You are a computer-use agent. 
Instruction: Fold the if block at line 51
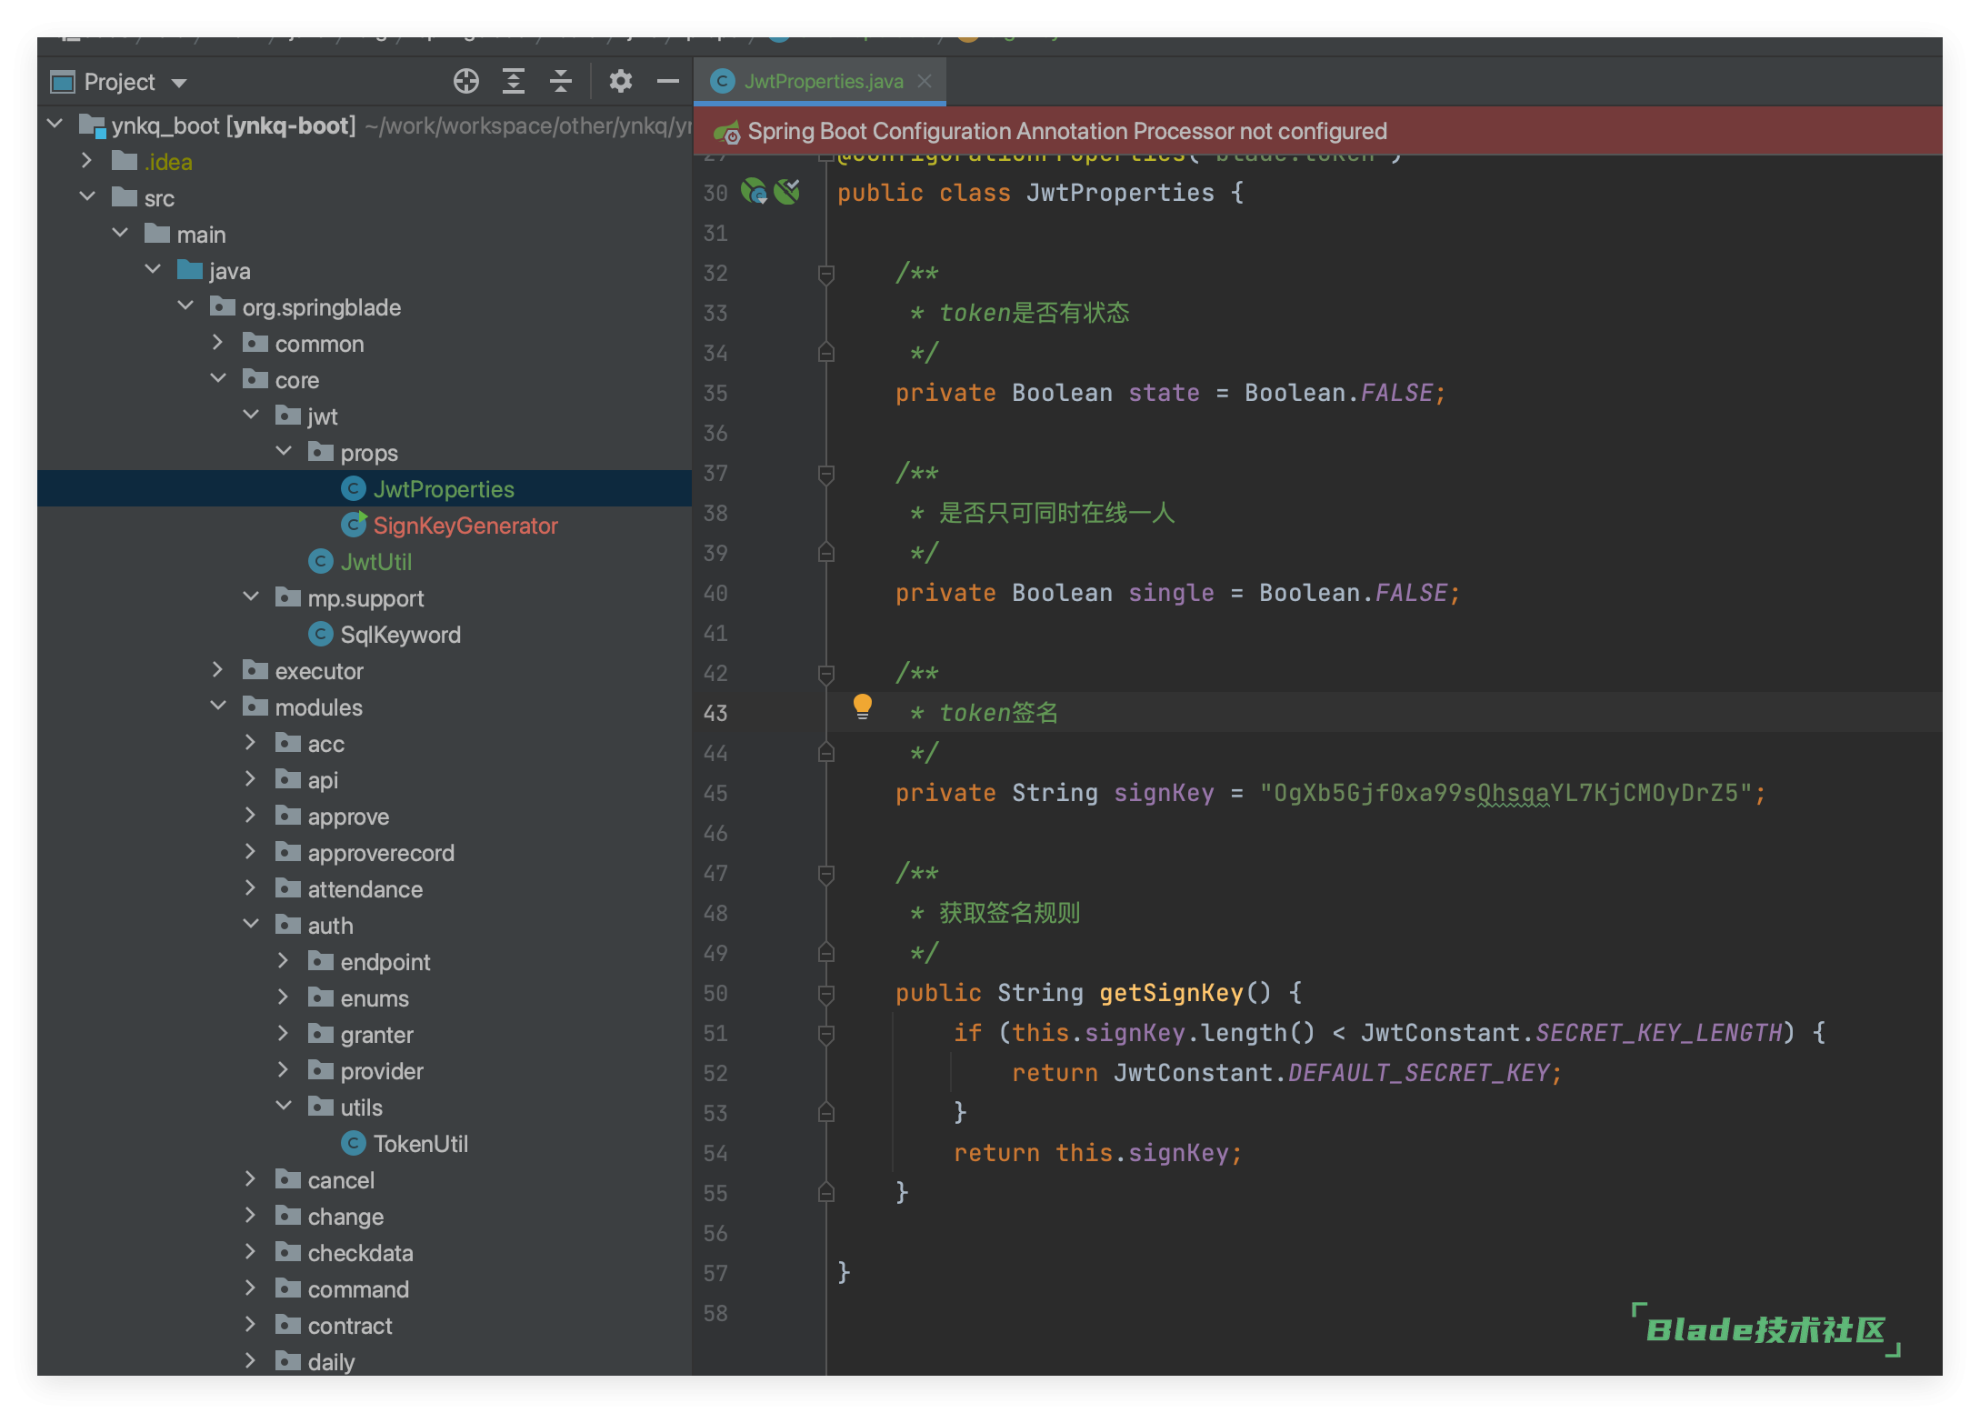[826, 1034]
